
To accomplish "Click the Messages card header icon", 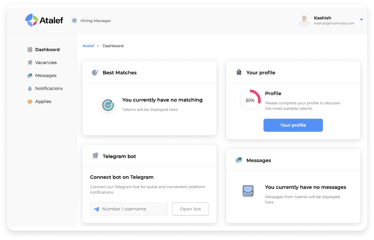I will pyautogui.click(x=239, y=160).
